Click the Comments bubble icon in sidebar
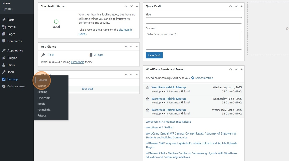Screen dimensions: 289x161 (x=4, y=41)
